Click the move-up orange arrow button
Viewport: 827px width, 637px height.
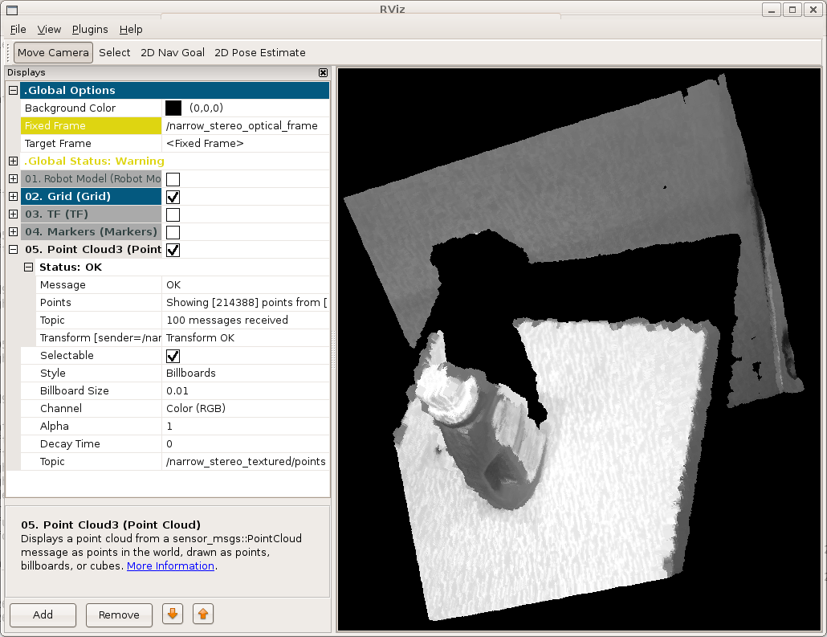coord(202,615)
